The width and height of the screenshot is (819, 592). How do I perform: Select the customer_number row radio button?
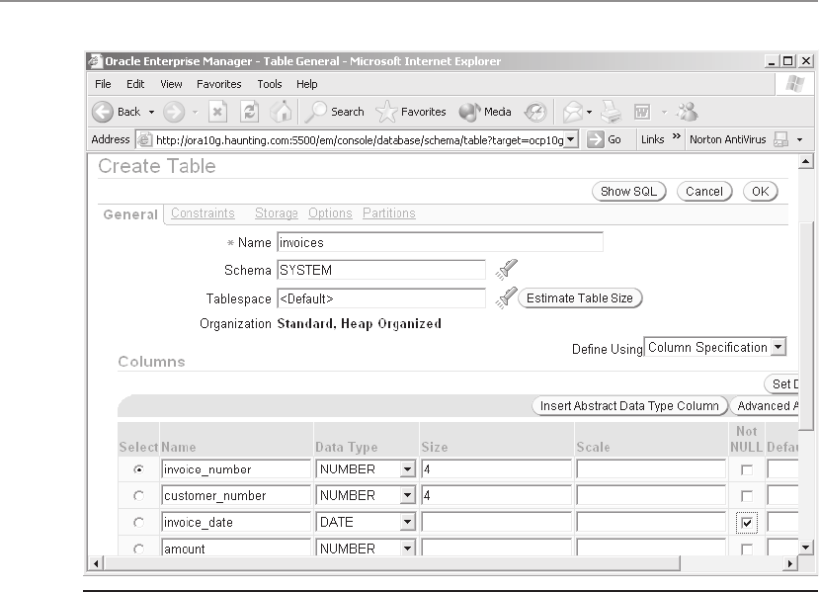[138, 495]
